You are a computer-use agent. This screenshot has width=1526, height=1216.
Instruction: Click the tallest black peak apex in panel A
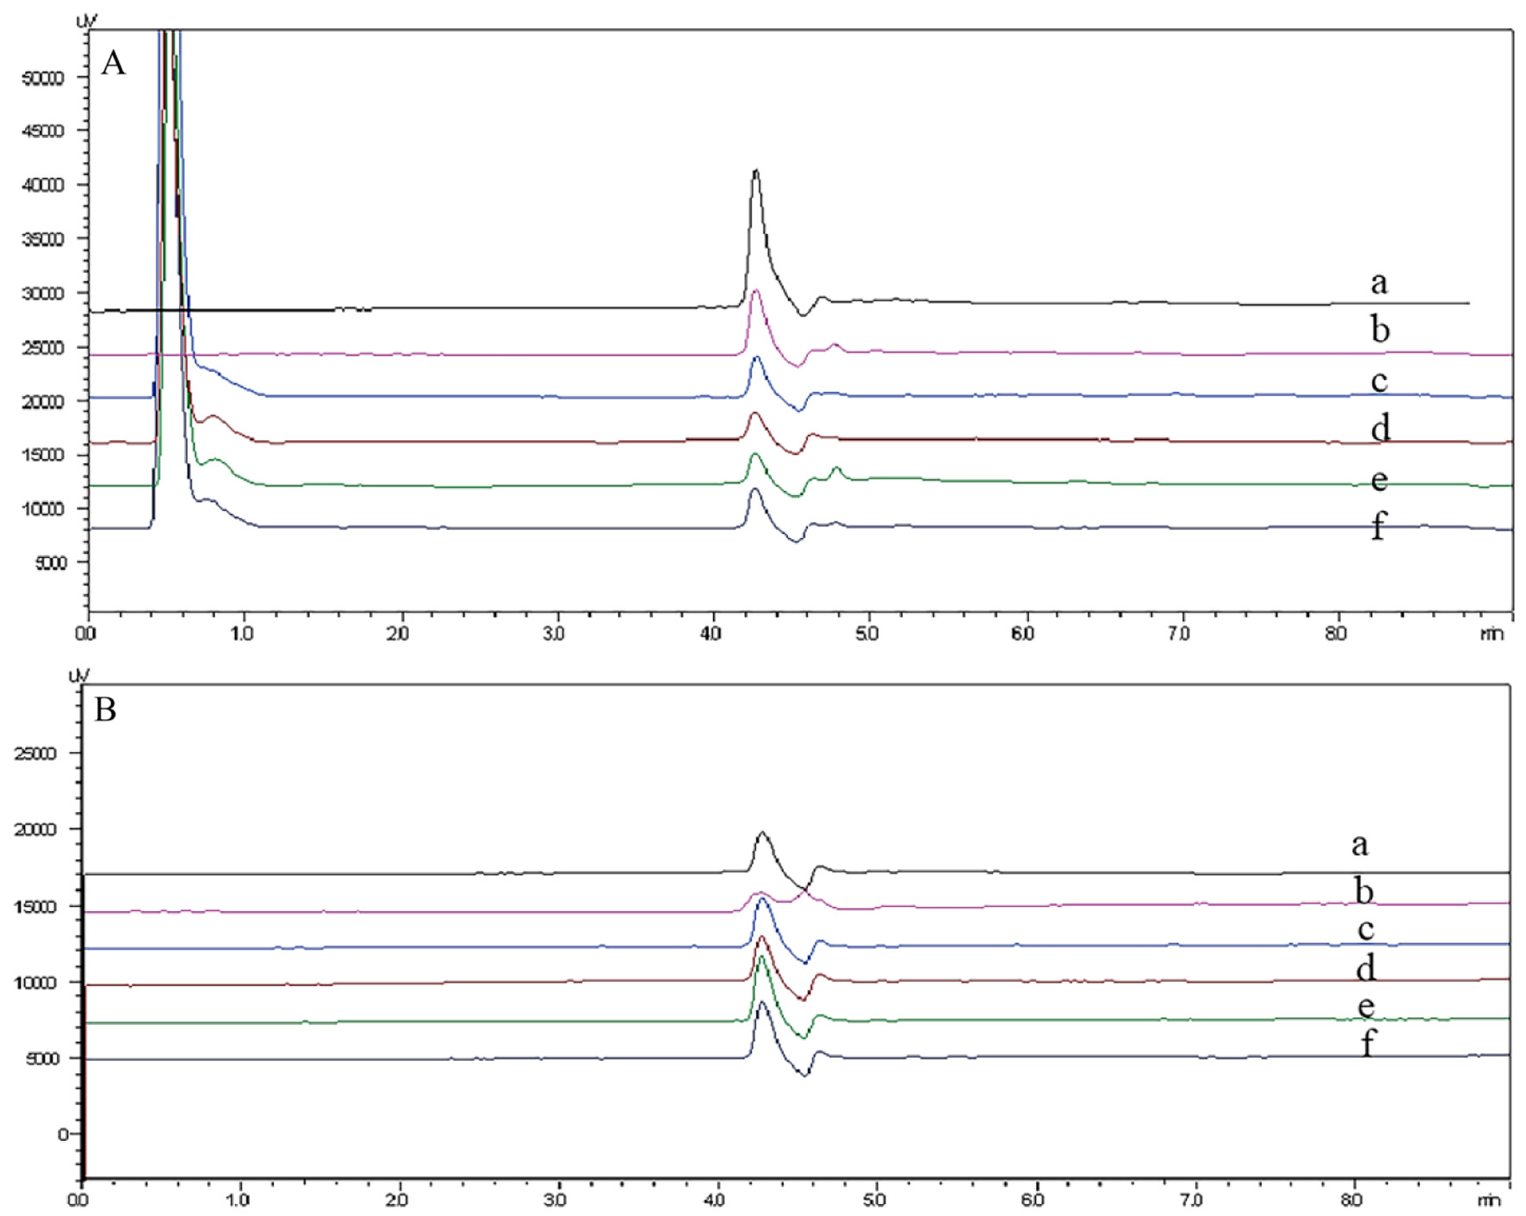click(756, 171)
